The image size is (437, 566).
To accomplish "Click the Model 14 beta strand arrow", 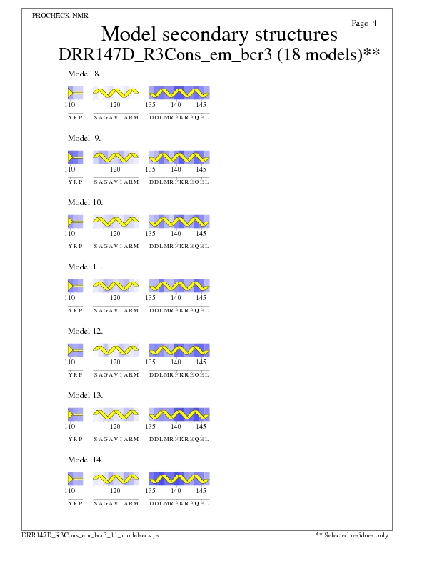I will point(74,479).
